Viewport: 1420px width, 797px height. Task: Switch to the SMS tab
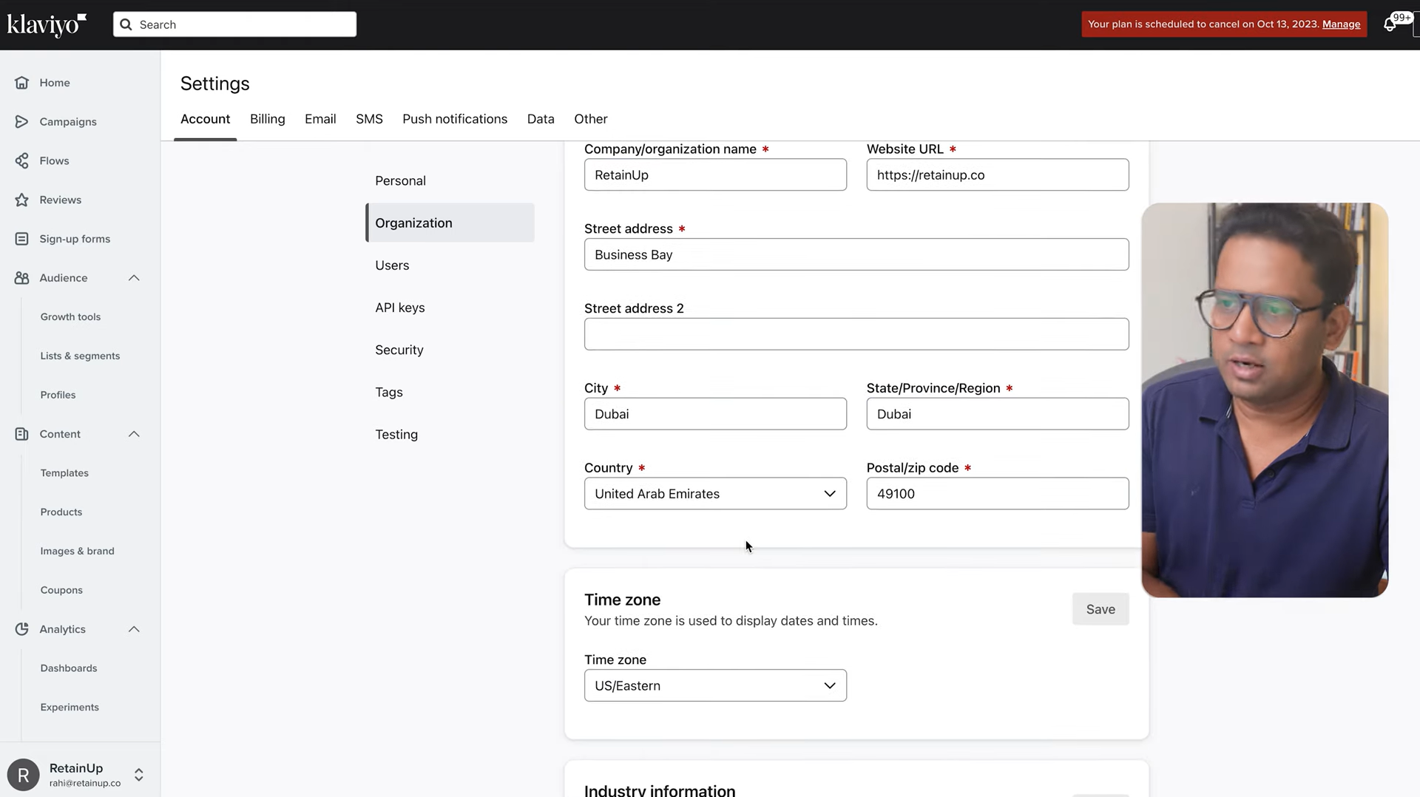[x=369, y=119]
